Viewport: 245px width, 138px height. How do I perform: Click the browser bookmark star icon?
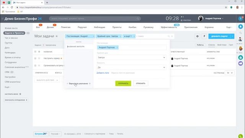226,7
